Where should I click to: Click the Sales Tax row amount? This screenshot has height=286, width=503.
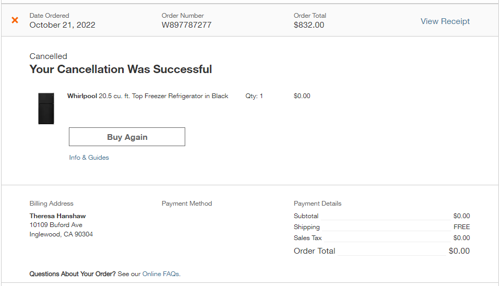pos(461,238)
